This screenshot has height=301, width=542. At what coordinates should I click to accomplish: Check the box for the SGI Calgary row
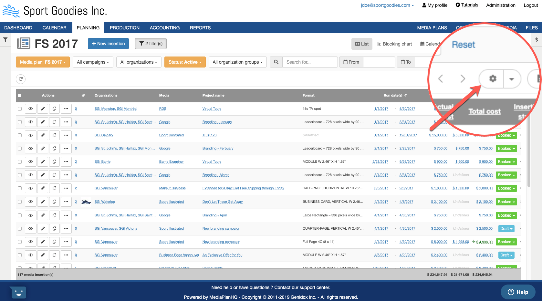(x=20, y=135)
